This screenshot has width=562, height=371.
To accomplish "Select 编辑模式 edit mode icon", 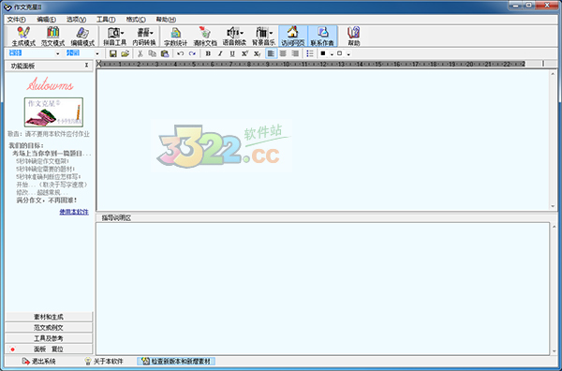I will click(82, 36).
